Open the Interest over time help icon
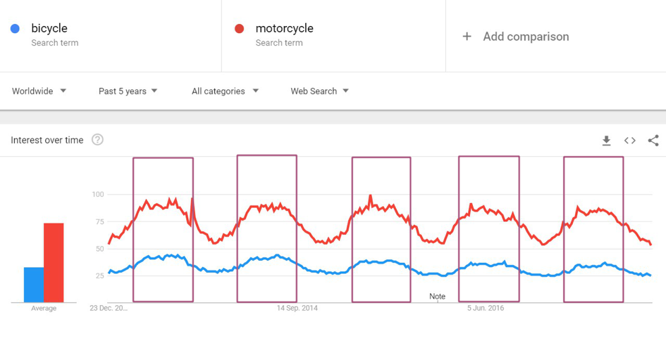The image size is (666, 350). pos(98,140)
